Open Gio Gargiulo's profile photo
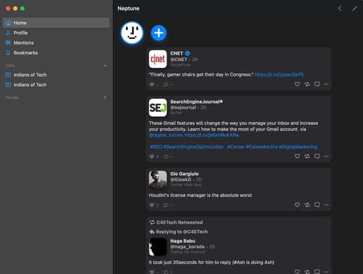Viewport: 363px width, 274px height. click(158, 180)
